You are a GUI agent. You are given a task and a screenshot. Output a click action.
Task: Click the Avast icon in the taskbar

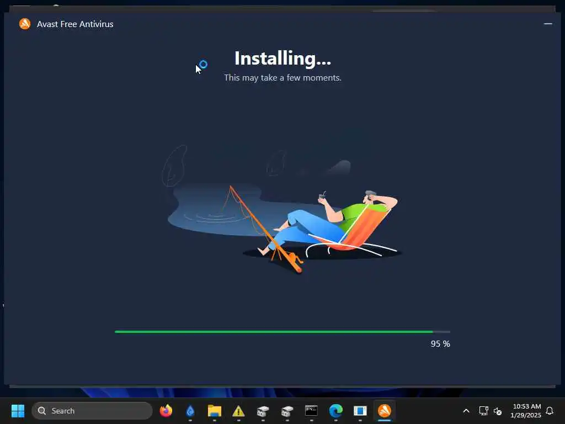(385, 411)
